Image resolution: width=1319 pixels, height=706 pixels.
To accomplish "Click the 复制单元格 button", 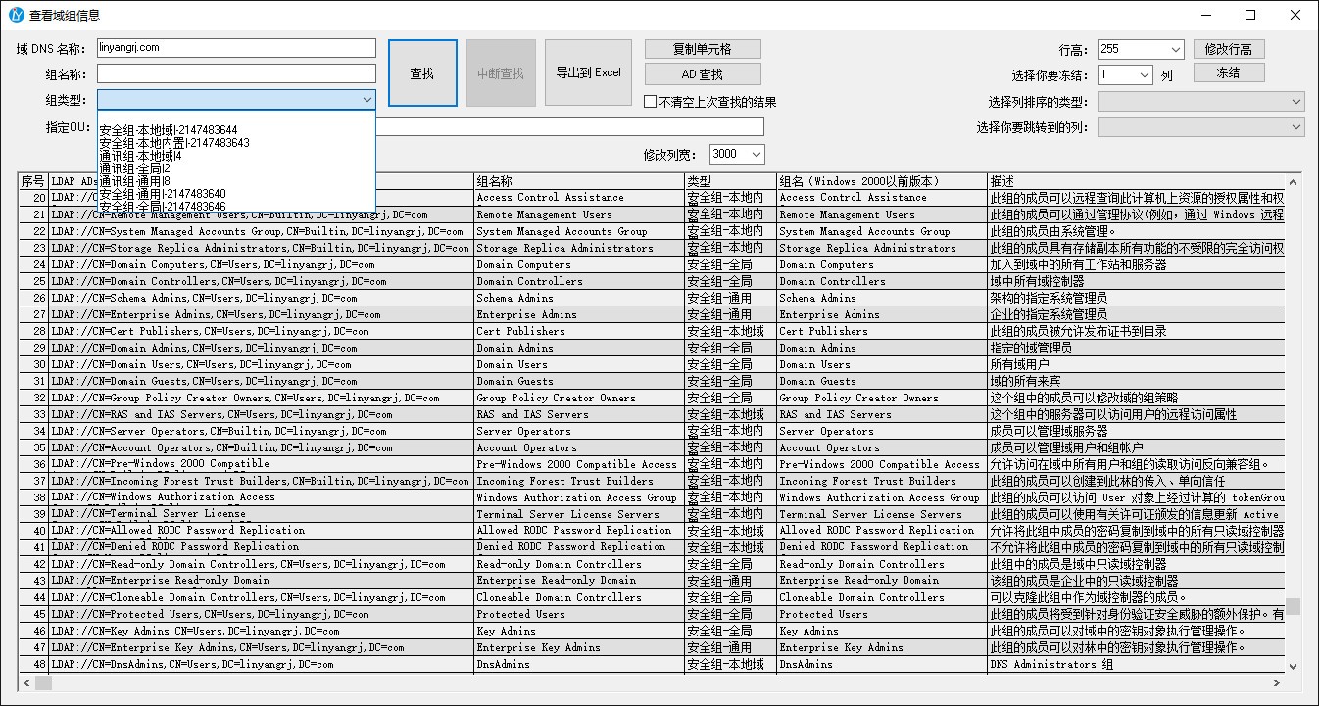I will 703,49.
